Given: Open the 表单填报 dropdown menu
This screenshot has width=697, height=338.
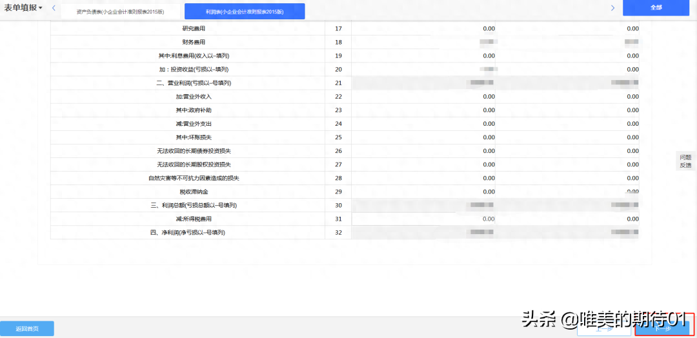Looking at the screenshot, I should pyautogui.click(x=23, y=8).
